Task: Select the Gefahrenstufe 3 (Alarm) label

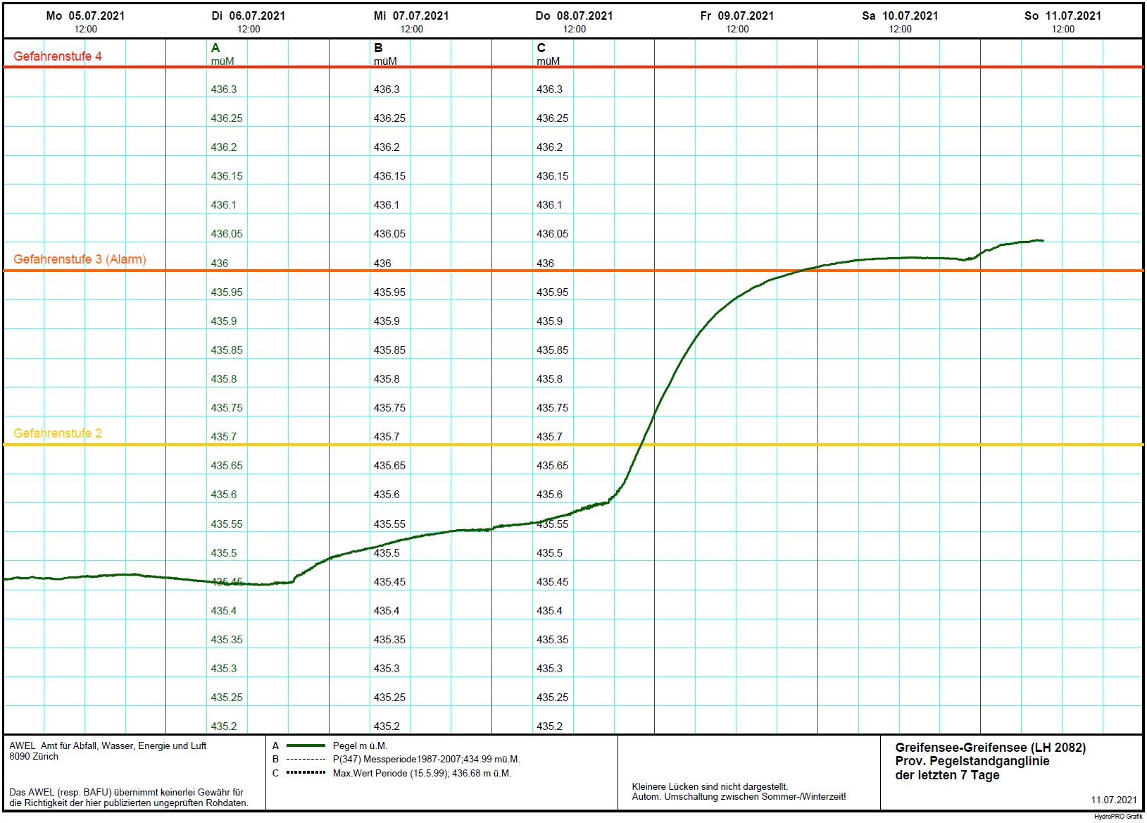Action: pos(80,259)
